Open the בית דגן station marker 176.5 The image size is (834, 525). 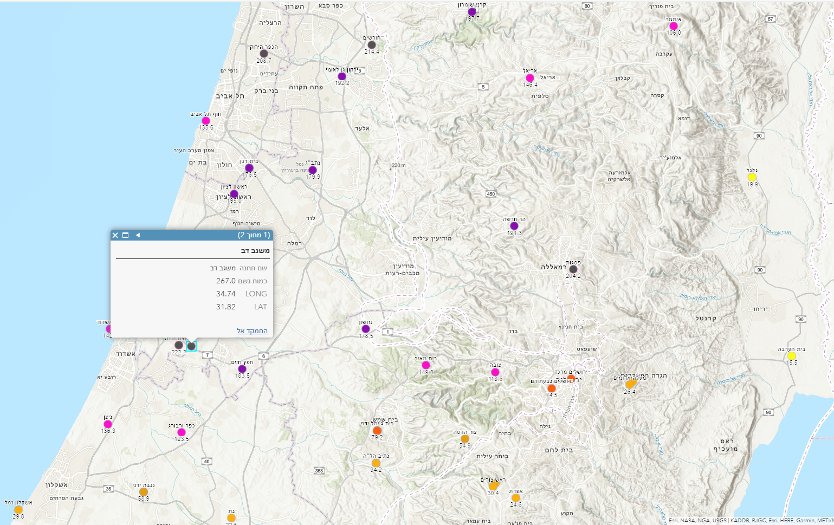pyautogui.click(x=249, y=168)
